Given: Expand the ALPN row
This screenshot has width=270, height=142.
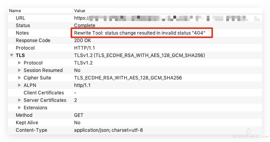Looking at the screenshot, I should point(19,85).
